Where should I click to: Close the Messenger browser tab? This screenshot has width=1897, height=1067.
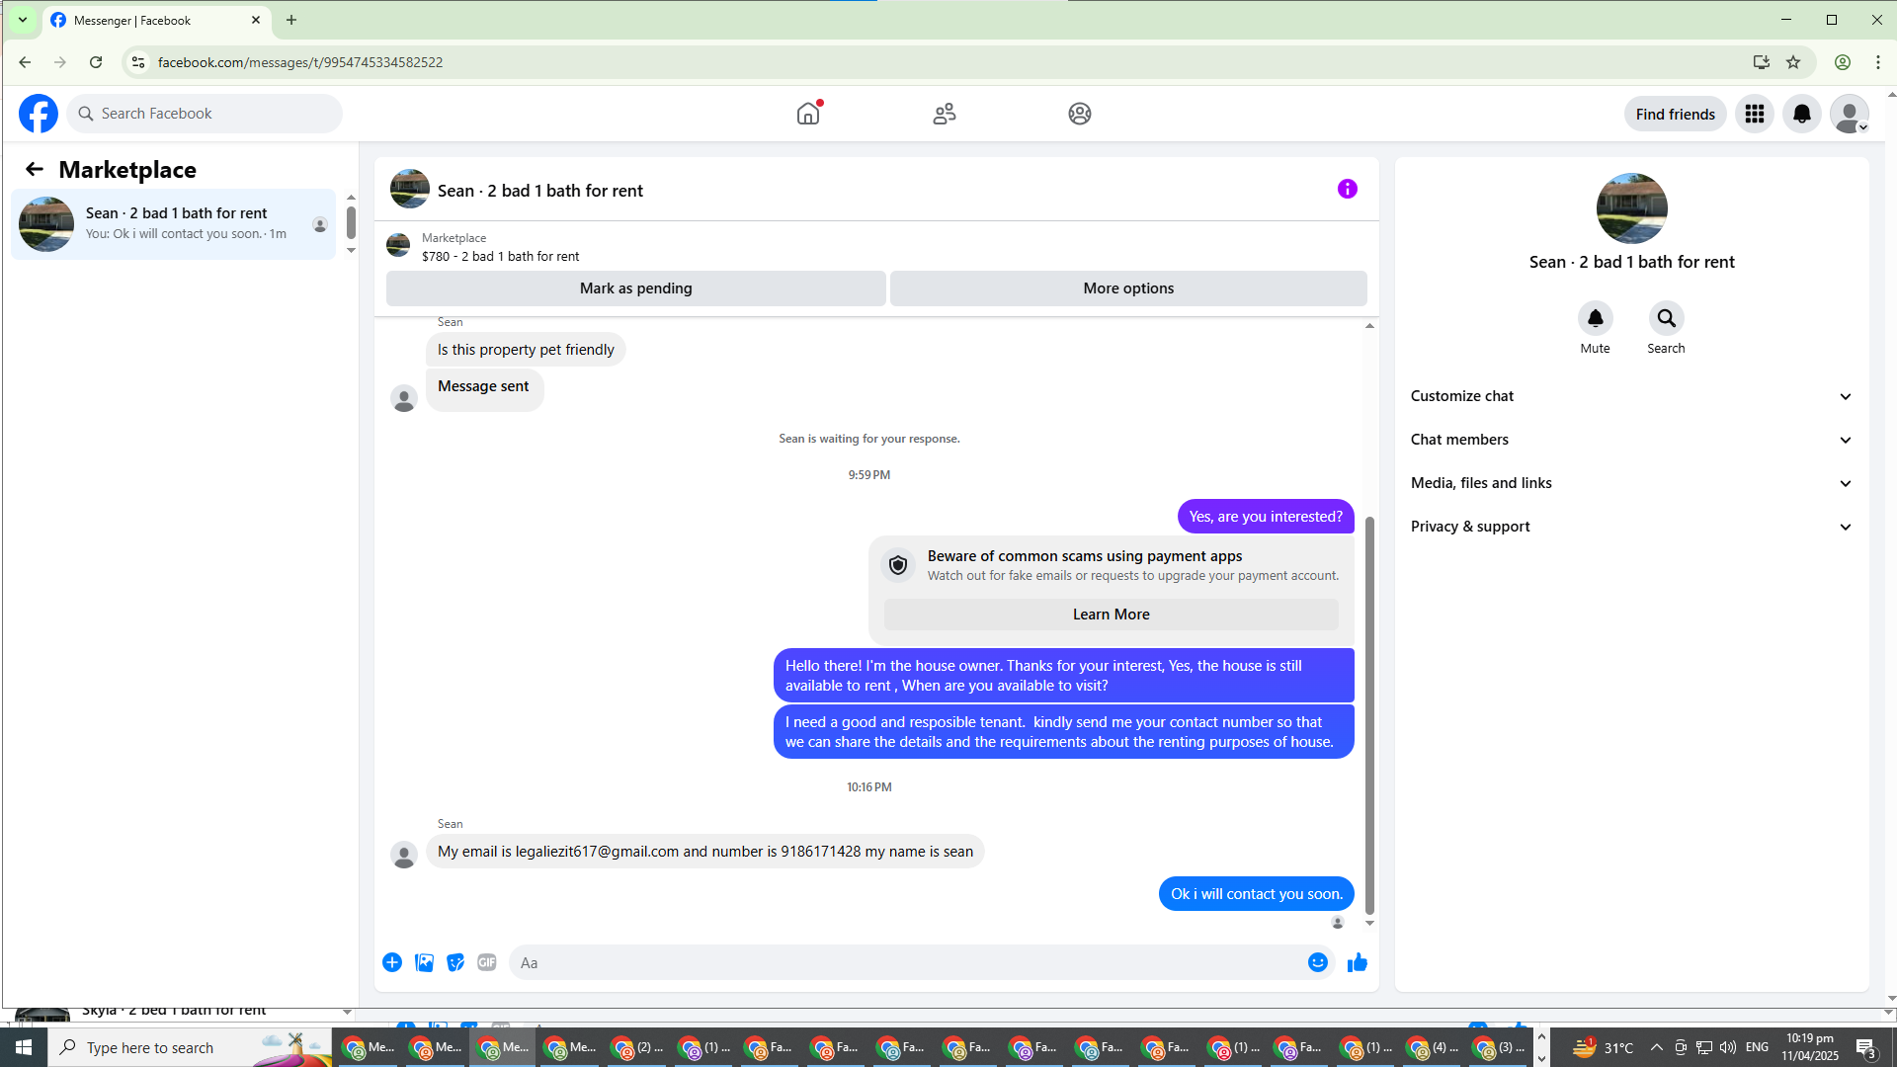coord(256,20)
